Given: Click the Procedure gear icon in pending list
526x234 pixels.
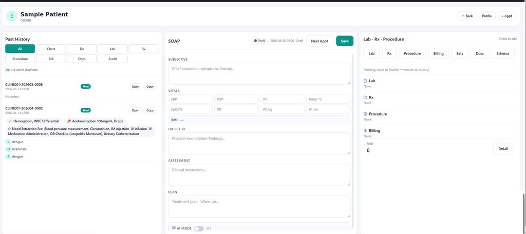Looking at the screenshot, I should (x=365, y=114).
